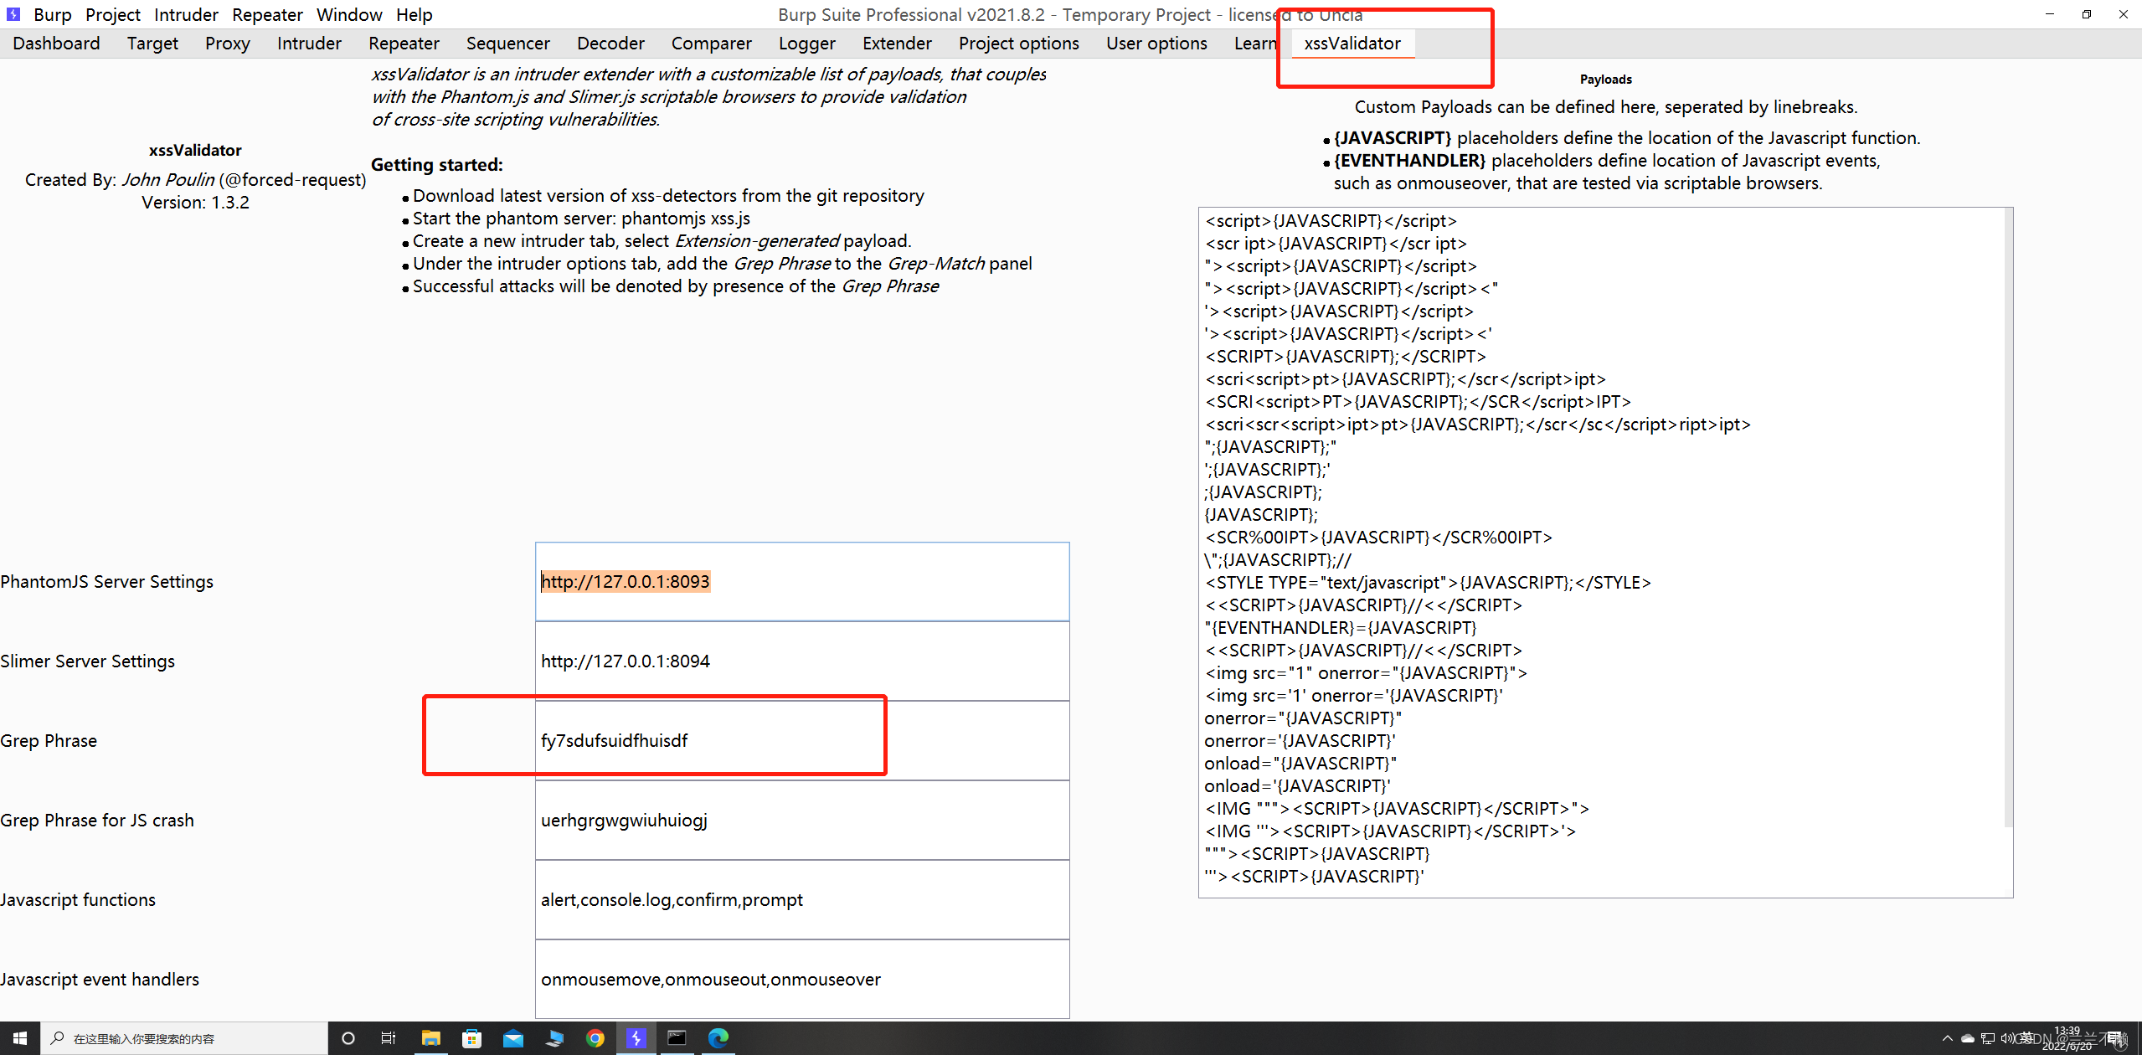The width and height of the screenshot is (2142, 1055).
Task: Click the Version: 1.3.2 text
Action: [x=195, y=203]
